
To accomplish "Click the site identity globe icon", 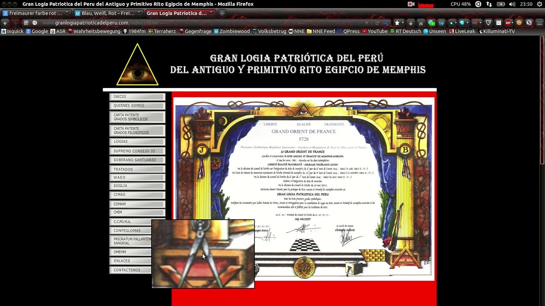I will tap(35, 23).
